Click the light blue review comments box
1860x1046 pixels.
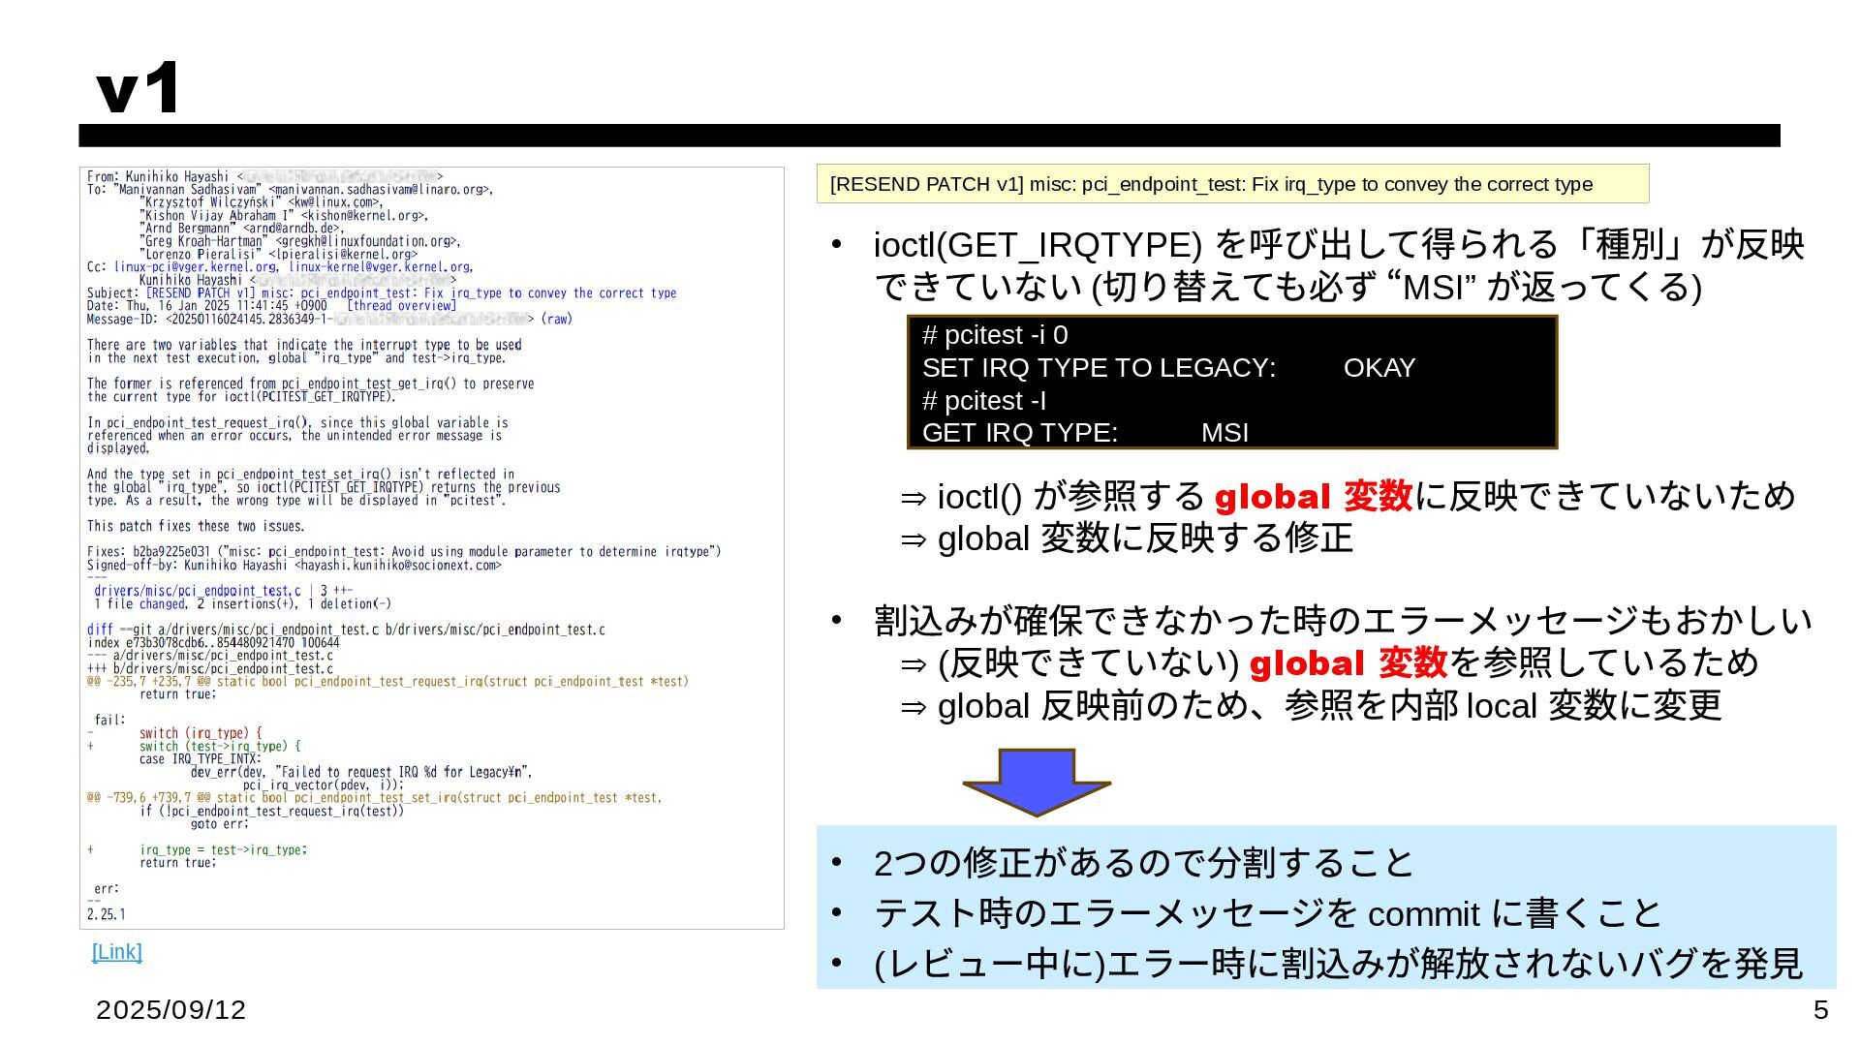(x=1325, y=908)
